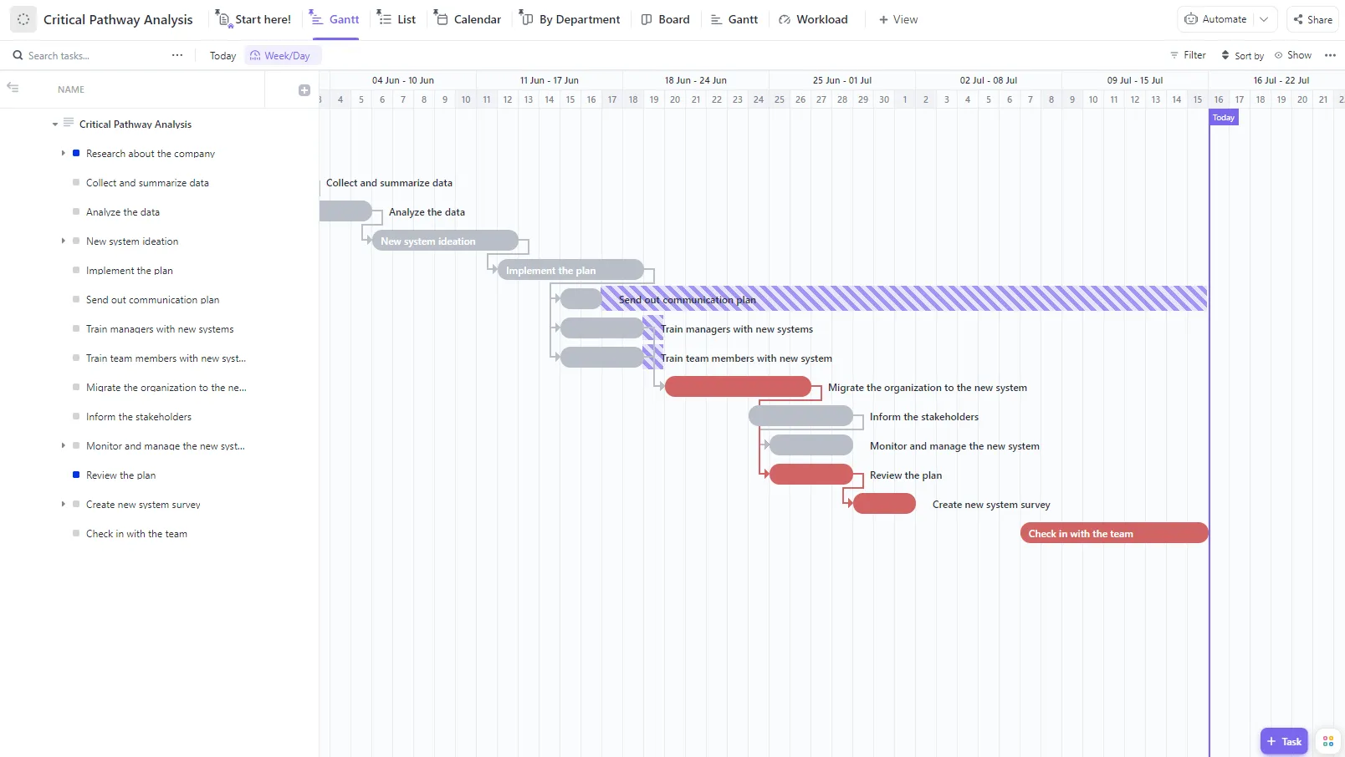Open the search options ellipsis menu
This screenshot has height=757, width=1345.
[x=177, y=55]
